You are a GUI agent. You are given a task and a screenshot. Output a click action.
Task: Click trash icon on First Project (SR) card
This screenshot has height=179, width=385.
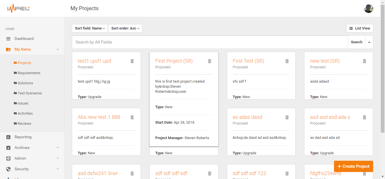coord(209,61)
